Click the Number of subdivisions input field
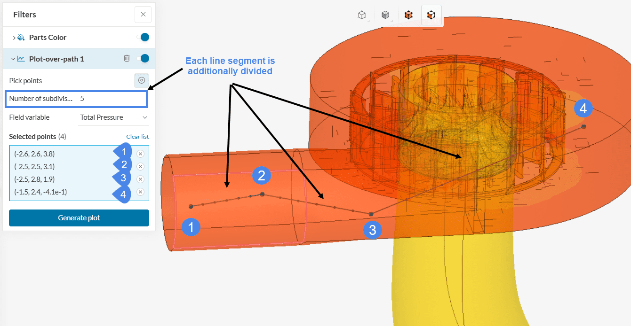Viewport: 631px width, 326px height. (x=111, y=99)
